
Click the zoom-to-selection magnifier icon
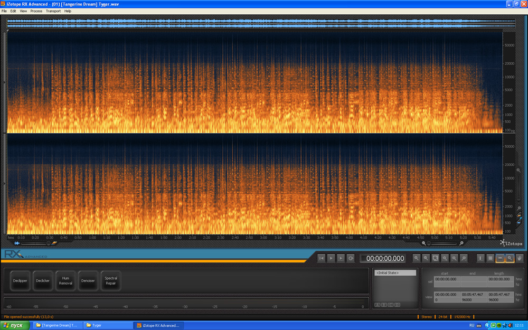coord(436,258)
